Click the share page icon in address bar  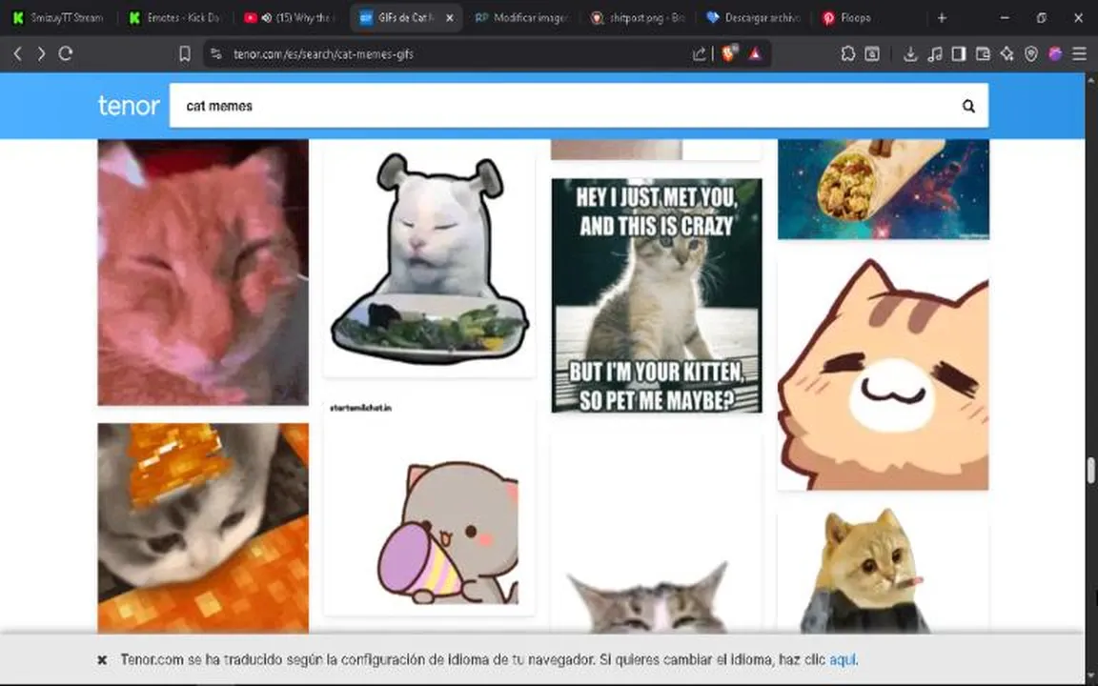point(699,54)
